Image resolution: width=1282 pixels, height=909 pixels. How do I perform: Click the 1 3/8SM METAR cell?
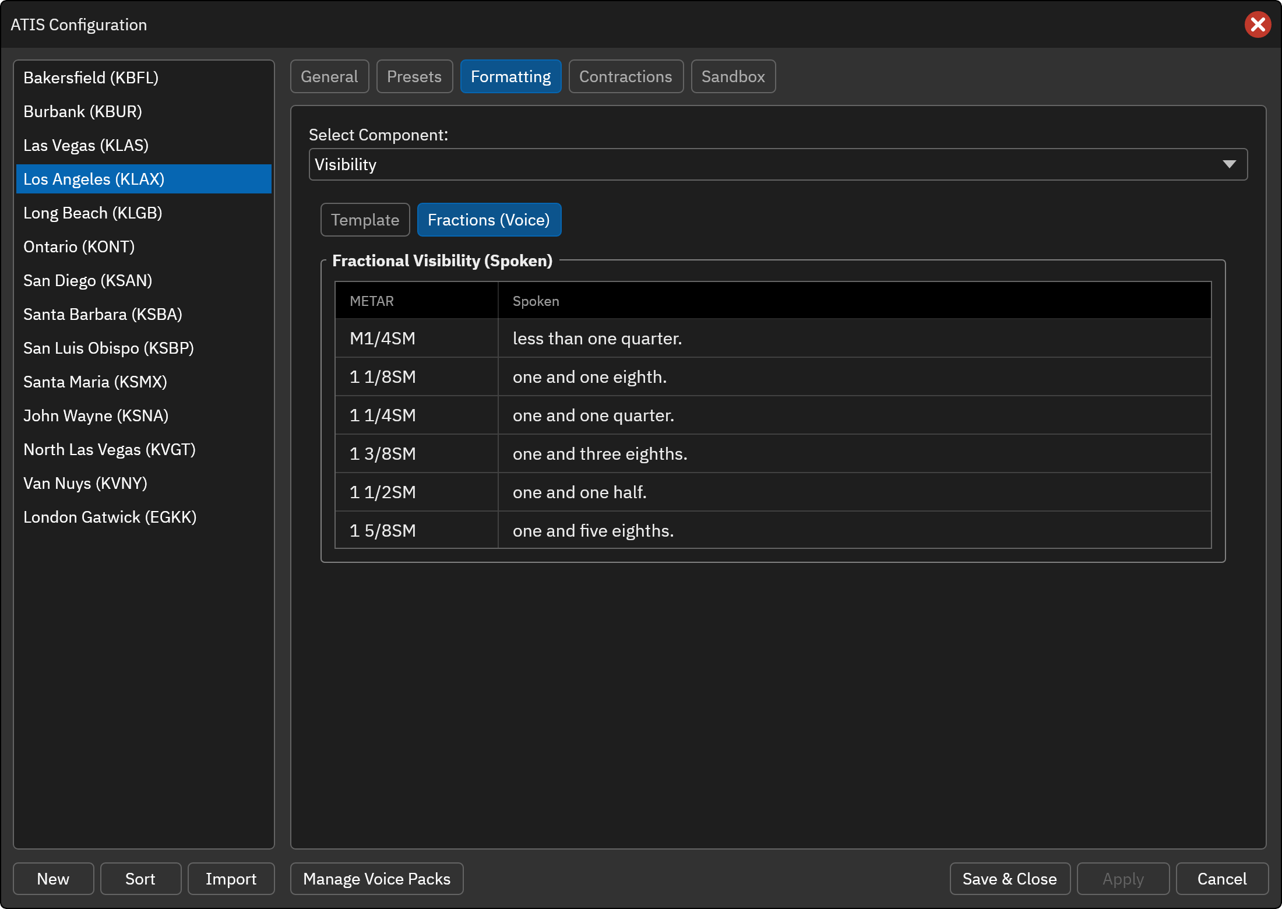tap(417, 453)
